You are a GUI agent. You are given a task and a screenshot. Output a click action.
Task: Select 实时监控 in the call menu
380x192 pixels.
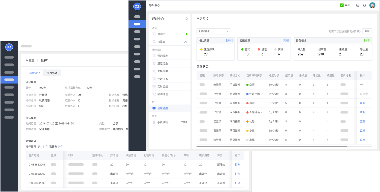click(x=163, y=86)
